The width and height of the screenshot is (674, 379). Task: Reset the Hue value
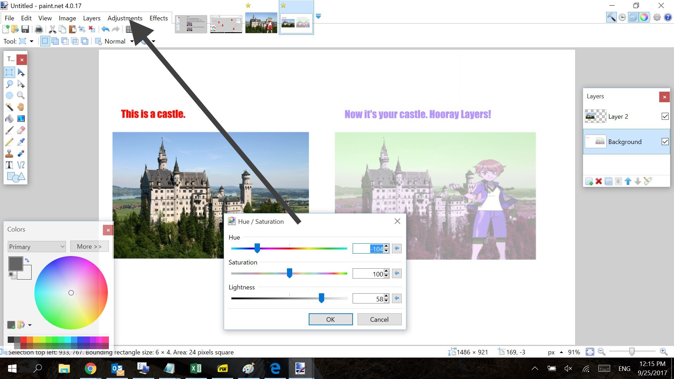pyautogui.click(x=397, y=248)
